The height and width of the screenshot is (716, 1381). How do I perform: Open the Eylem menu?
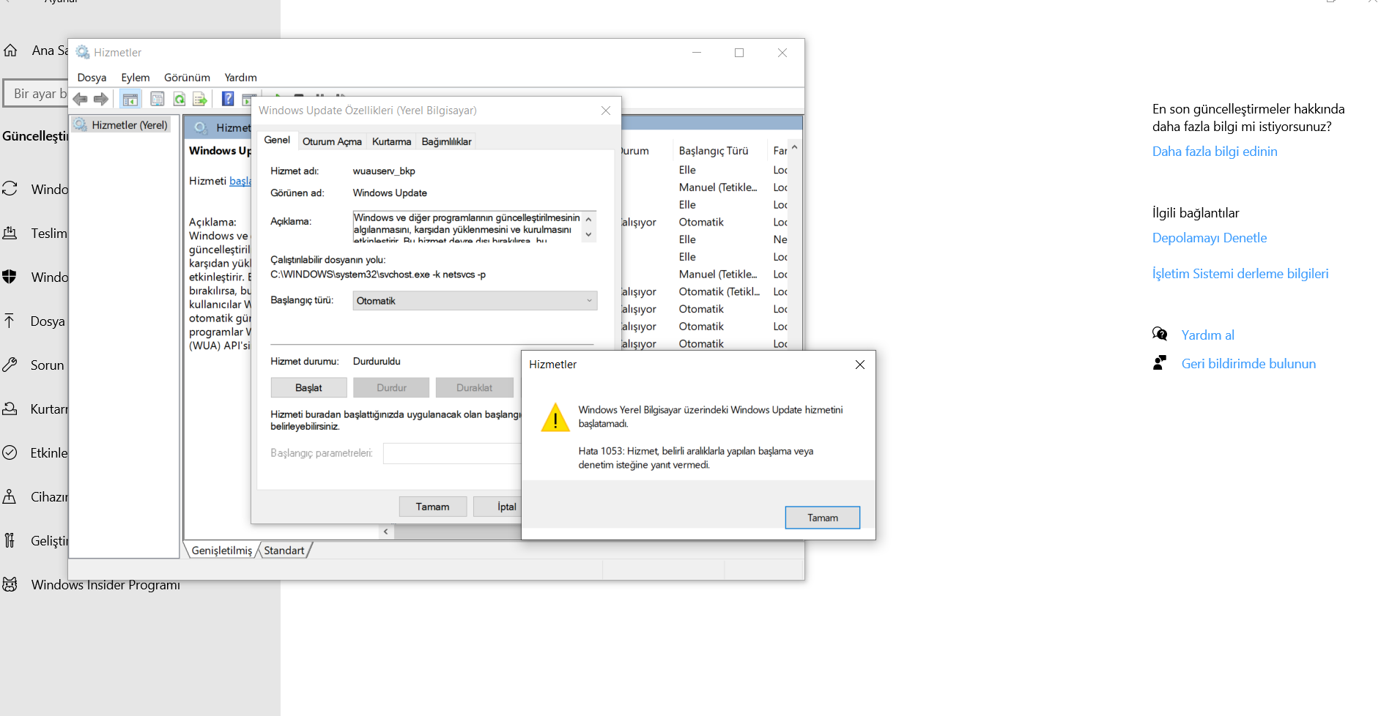click(136, 78)
